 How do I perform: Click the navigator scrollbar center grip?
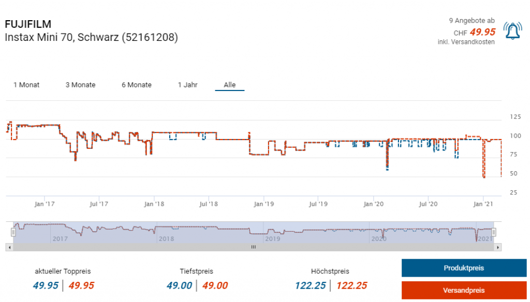253,248
